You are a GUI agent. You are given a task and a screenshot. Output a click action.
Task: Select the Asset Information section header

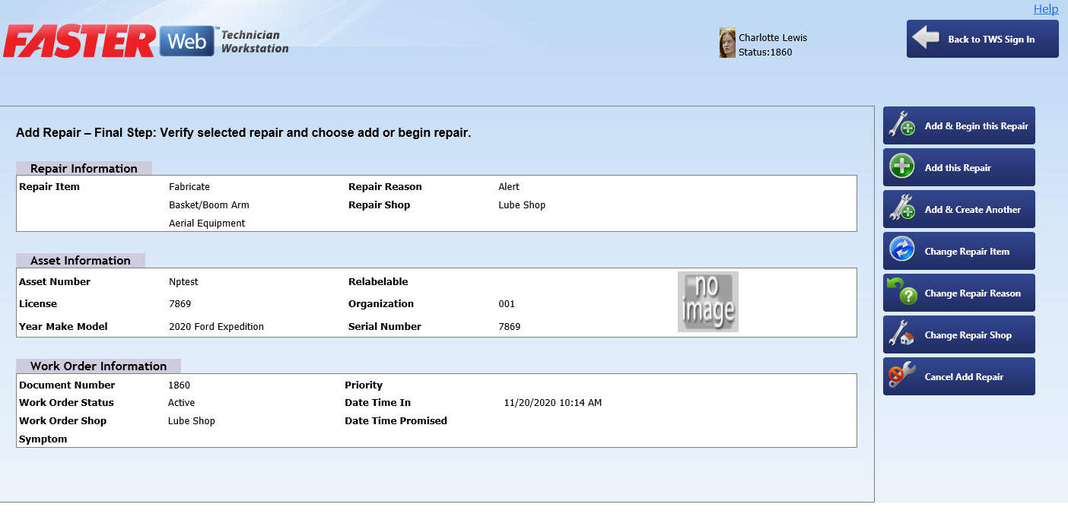[x=80, y=261]
